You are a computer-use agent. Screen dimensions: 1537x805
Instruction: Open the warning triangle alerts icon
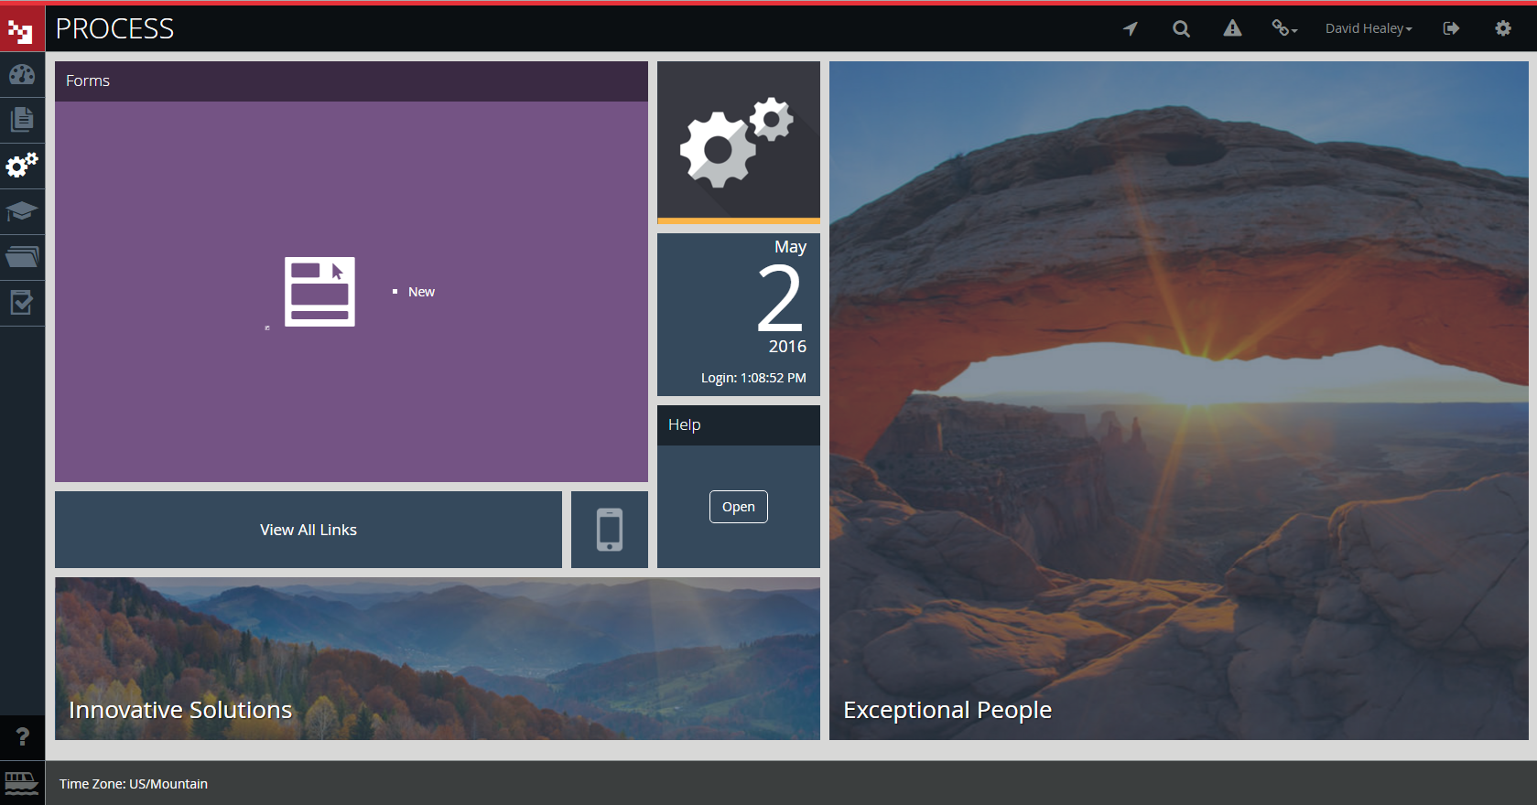pyautogui.click(x=1232, y=28)
